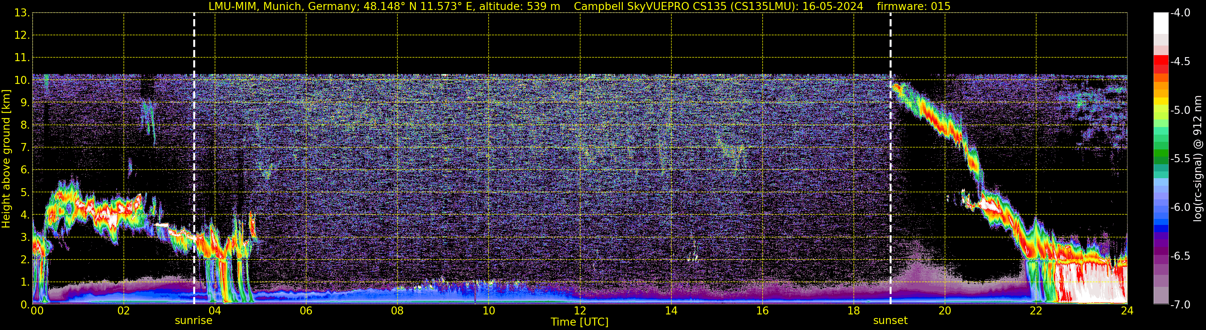Image resolution: width=1206 pixels, height=330 pixels.
Task: Click the colorbar tick label '-5.5'
Action: (x=1180, y=159)
